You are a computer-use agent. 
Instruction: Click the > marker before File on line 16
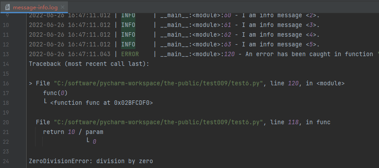(x=31, y=84)
